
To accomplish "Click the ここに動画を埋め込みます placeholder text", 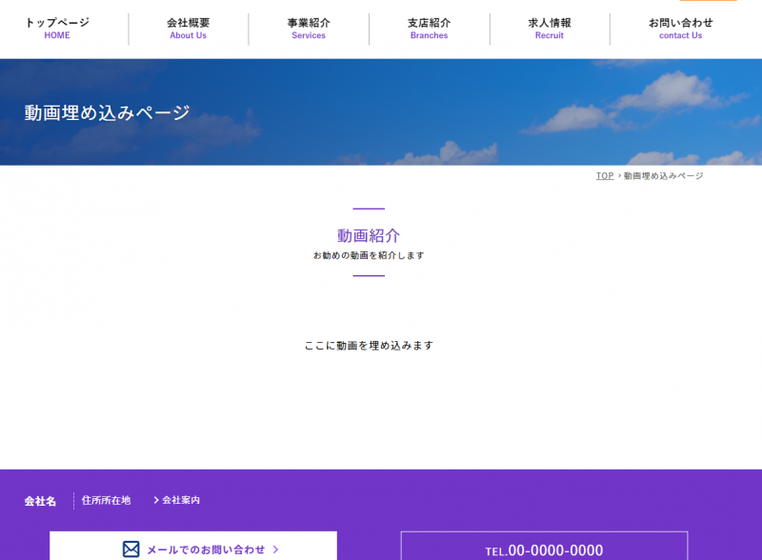I will 369,346.
